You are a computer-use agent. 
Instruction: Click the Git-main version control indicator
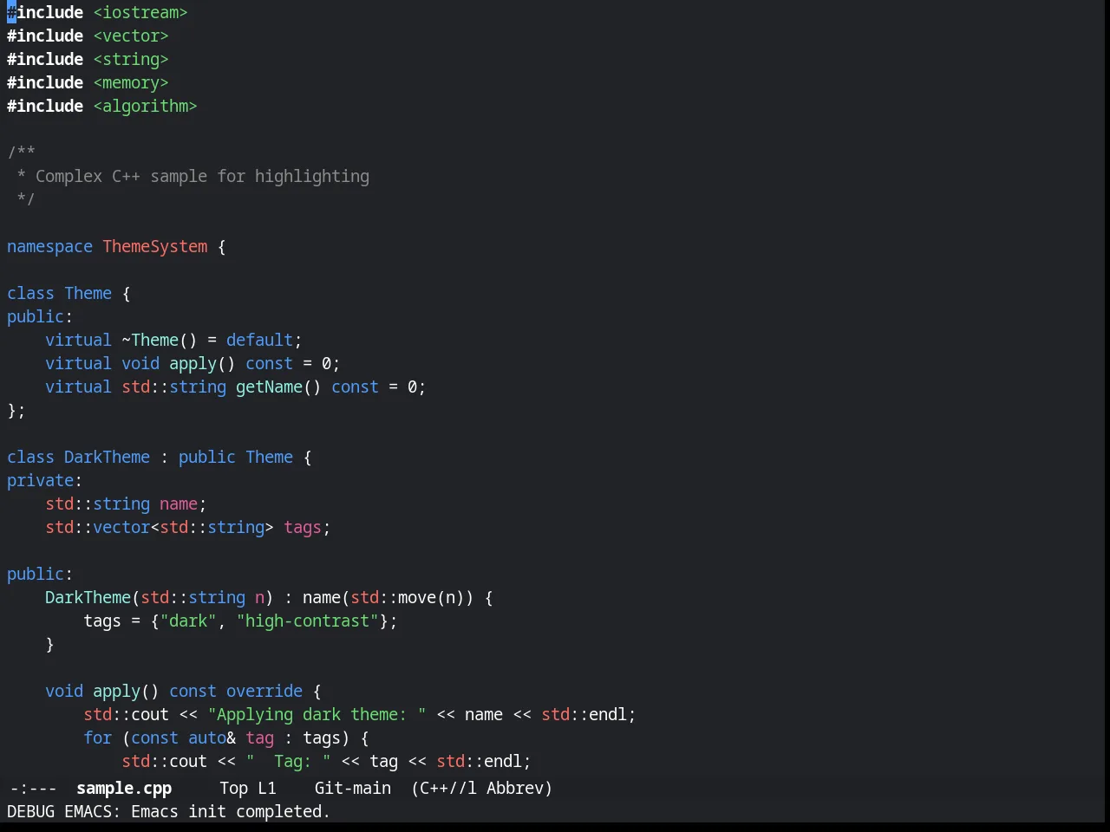pos(352,788)
